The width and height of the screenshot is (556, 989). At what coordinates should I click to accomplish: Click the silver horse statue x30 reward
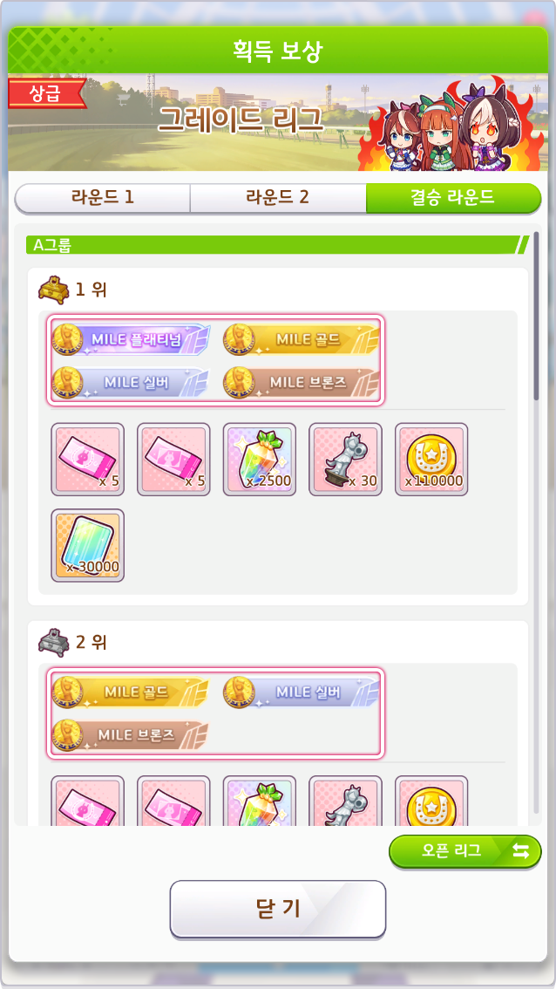pyautogui.click(x=345, y=459)
